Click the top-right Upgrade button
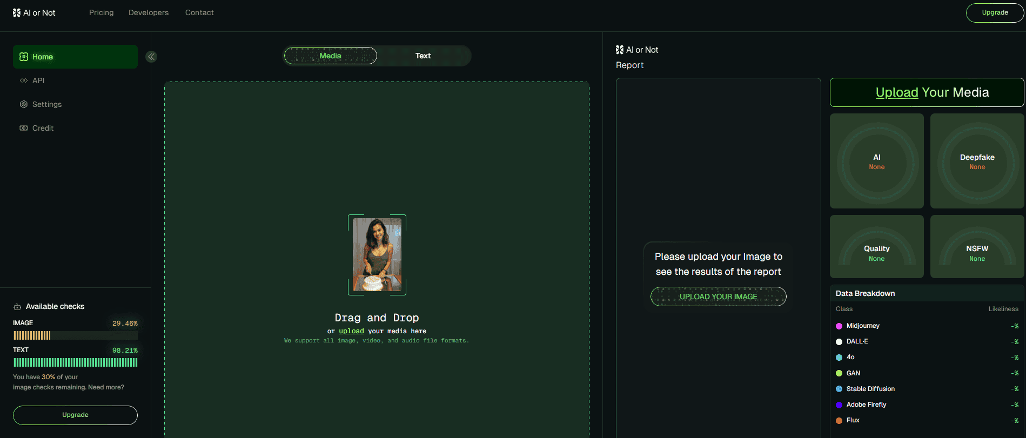 coord(994,13)
